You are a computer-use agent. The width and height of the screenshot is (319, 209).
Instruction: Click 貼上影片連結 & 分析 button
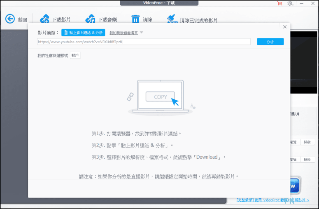point(83,33)
